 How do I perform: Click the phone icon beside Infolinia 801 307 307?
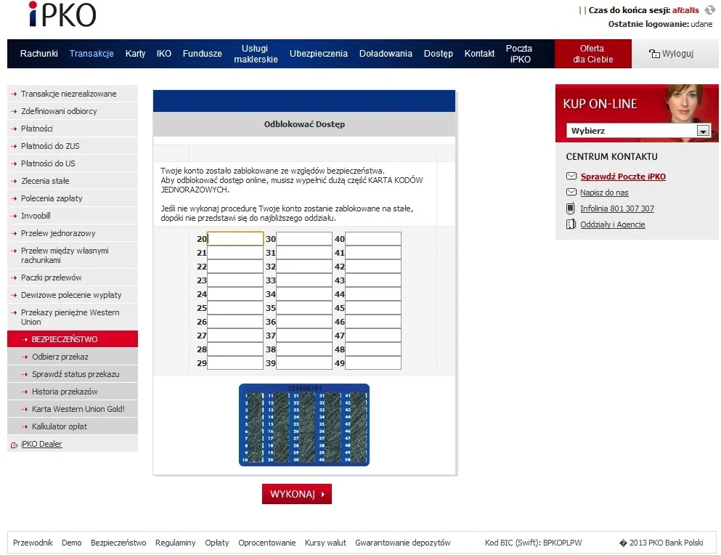tap(571, 208)
